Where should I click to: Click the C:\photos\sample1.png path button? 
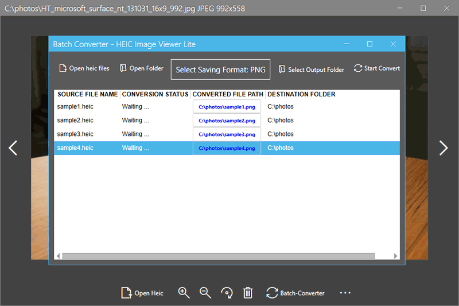pos(227,107)
